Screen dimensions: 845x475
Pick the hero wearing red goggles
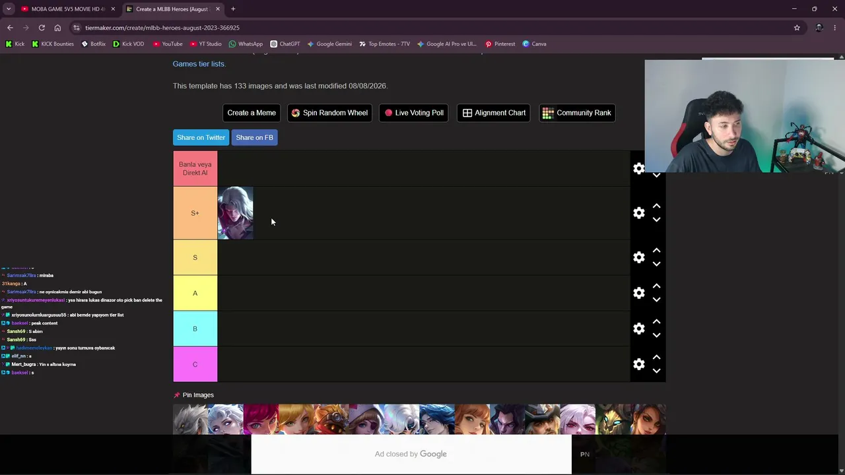click(x=331, y=420)
